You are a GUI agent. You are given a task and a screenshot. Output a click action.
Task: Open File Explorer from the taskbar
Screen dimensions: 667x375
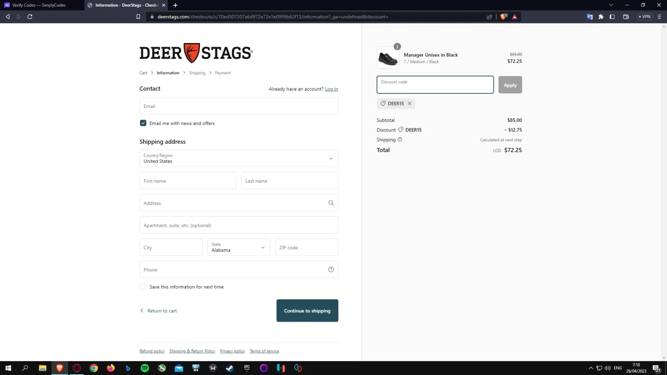pyautogui.click(x=43, y=368)
